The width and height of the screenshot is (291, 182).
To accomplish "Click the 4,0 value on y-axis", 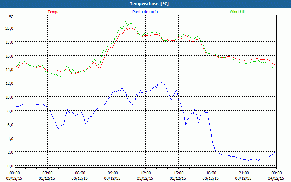I will [x=11, y=138].
